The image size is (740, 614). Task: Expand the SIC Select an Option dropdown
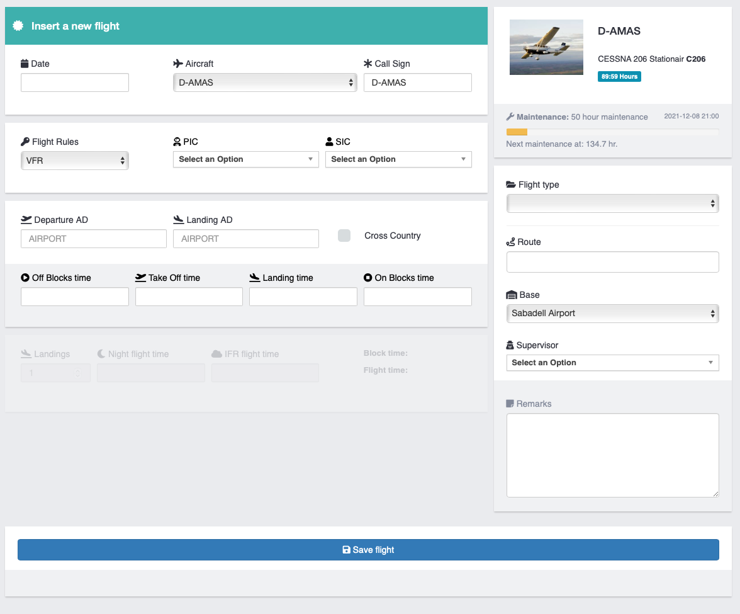[398, 159]
